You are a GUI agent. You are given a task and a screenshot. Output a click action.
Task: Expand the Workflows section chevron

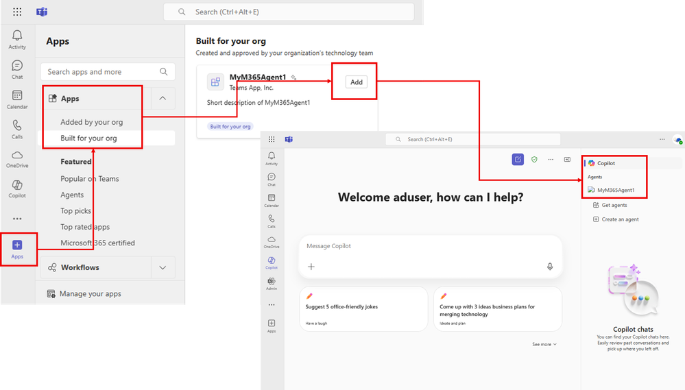pos(163,267)
